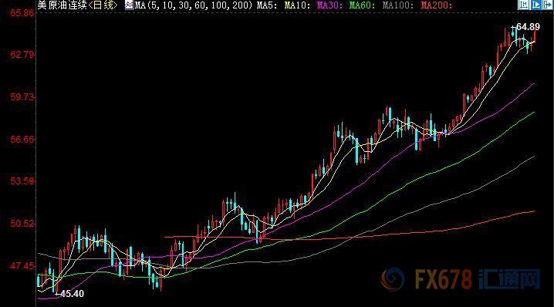Click the yellow MA10 legend label
The height and width of the screenshot is (307, 554).
pos(298,5)
